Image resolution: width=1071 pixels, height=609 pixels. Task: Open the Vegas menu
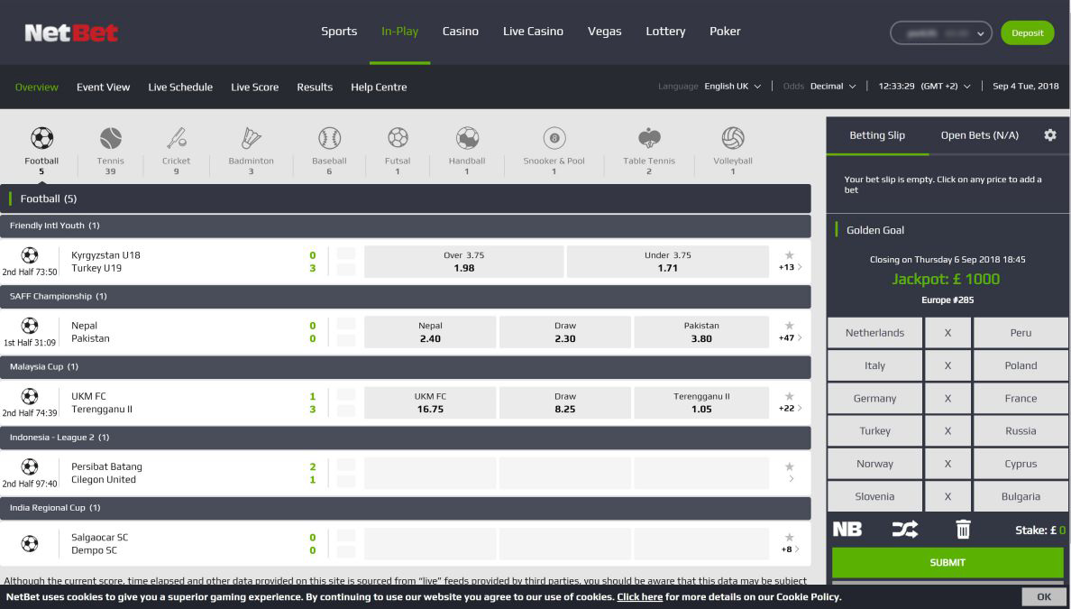click(605, 32)
